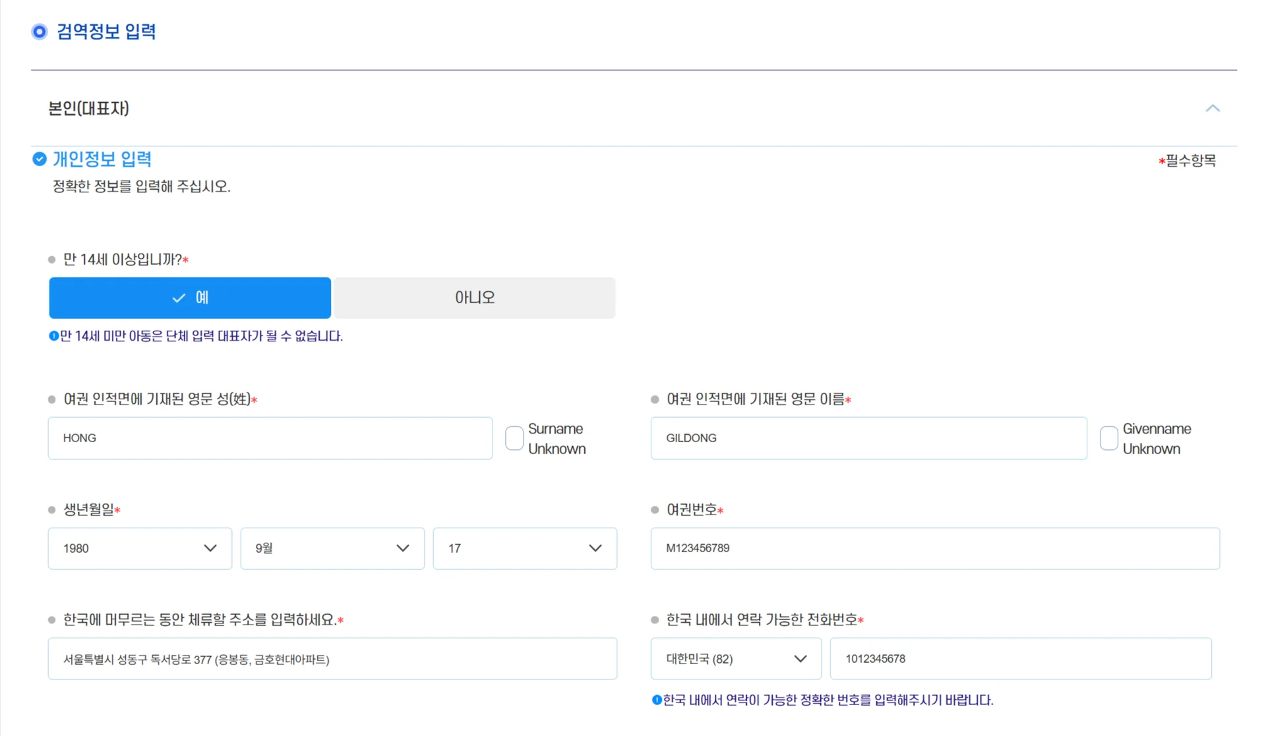Click the passport number field M123456789
The height and width of the screenshot is (736, 1266).
(934, 548)
